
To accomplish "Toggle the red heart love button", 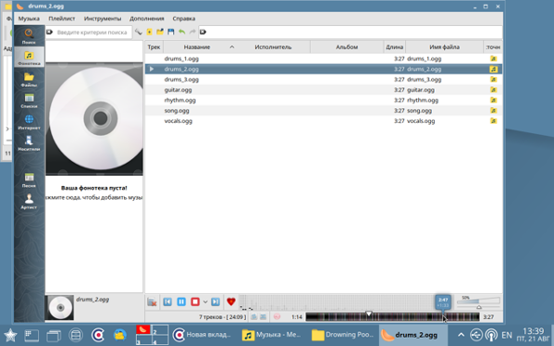I will point(231,302).
